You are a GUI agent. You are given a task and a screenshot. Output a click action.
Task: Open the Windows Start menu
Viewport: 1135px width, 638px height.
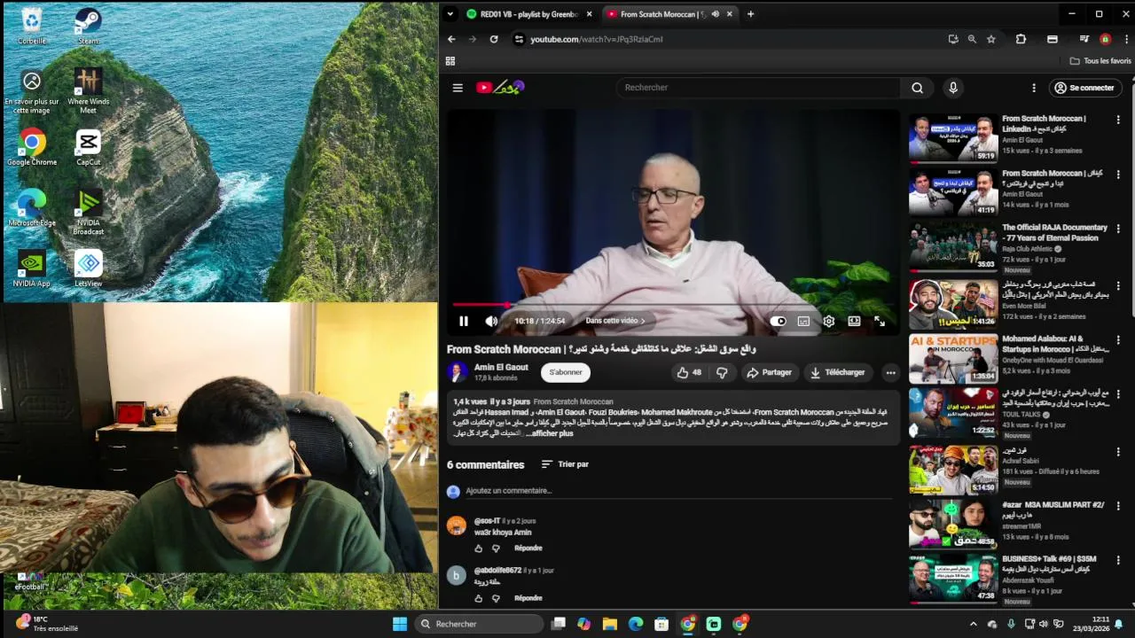400,624
